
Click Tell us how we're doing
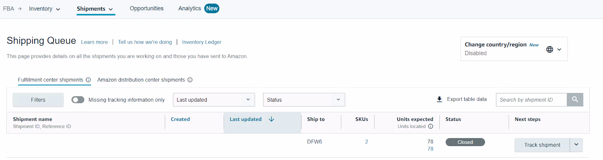coord(145,42)
